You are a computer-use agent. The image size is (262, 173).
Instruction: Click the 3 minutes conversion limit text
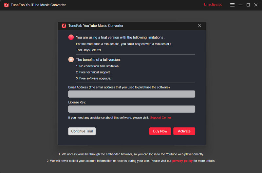click(124, 44)
